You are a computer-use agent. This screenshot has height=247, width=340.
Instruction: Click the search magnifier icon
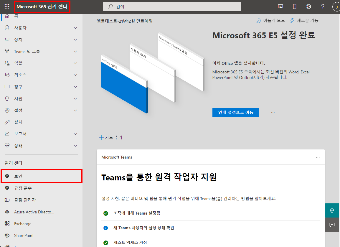click(x=110, y=6)
